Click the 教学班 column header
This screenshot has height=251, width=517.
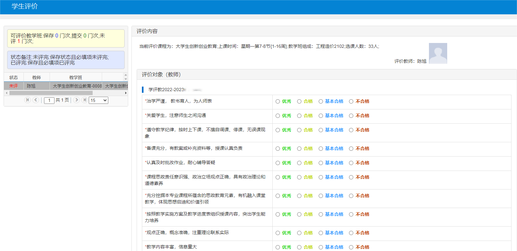[76, 77]
